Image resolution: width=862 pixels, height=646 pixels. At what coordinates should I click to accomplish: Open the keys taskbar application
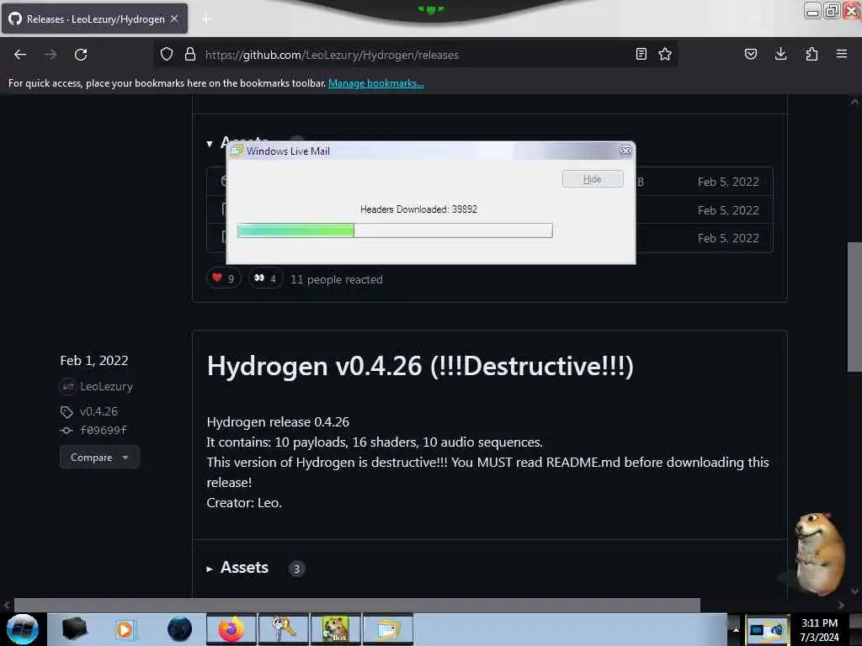tap(284, 629)
